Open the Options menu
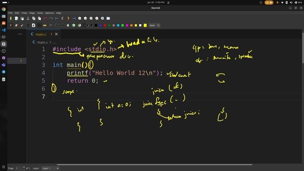Image resolution: width=304 pixels, height=171 pixels. [x=49, y=13]
